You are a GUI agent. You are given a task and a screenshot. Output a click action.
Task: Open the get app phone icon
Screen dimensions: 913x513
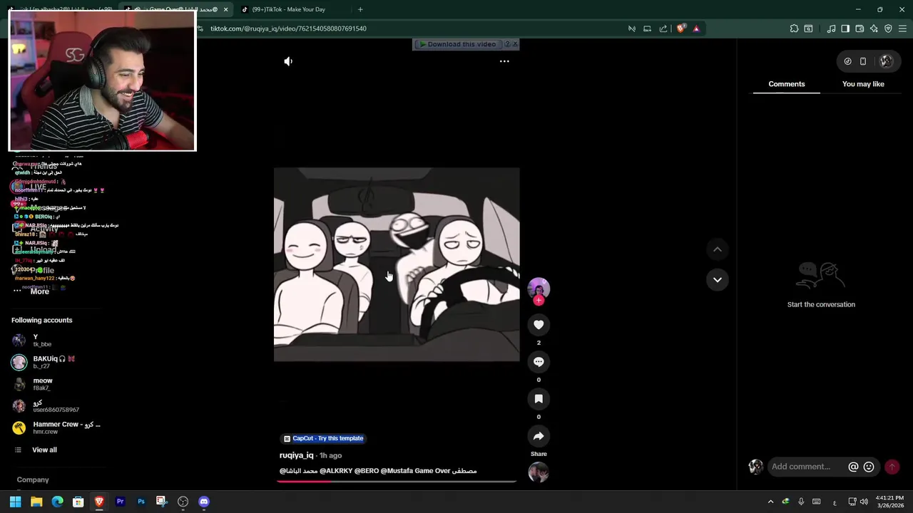click(x=863, y=61)
